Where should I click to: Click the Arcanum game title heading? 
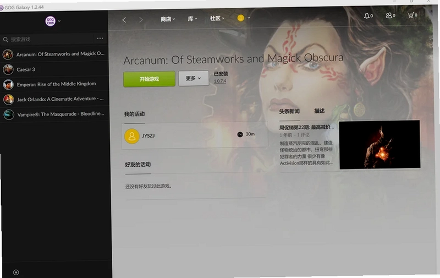[233, 59]
